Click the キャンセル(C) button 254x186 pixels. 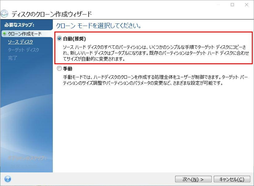point(232,179)
